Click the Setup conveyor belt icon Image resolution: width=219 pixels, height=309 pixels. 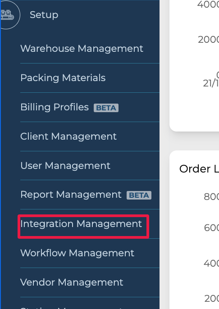[x=8, y=15]
